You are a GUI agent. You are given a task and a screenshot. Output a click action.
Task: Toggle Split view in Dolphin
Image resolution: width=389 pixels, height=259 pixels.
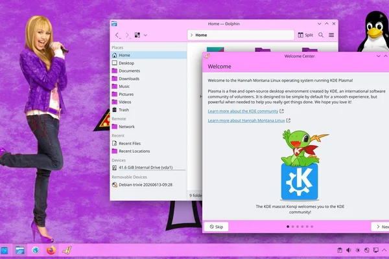pyautogui.click(x=305, y=35)
